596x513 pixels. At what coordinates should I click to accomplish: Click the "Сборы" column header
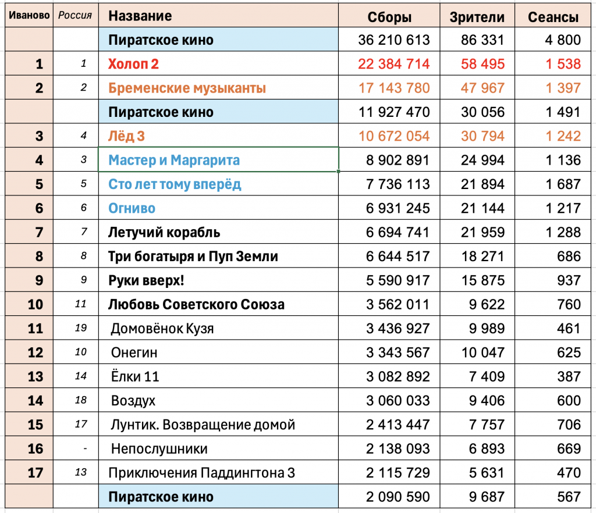(389, 16)
